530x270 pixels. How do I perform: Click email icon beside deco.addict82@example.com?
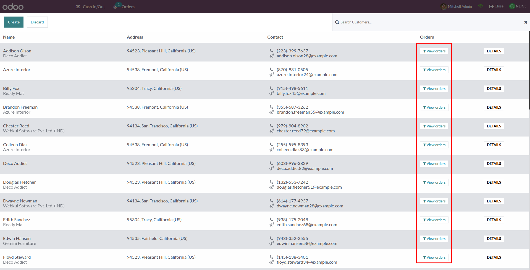pyautogui.click(x=271, y=169)
